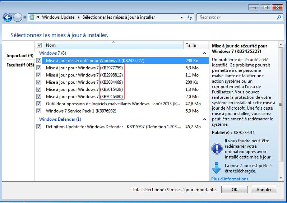Click the 45,2 Mo size value
The width and height of the screenshot is (287, 203).
pyautogui.click(x=193, y=127)
